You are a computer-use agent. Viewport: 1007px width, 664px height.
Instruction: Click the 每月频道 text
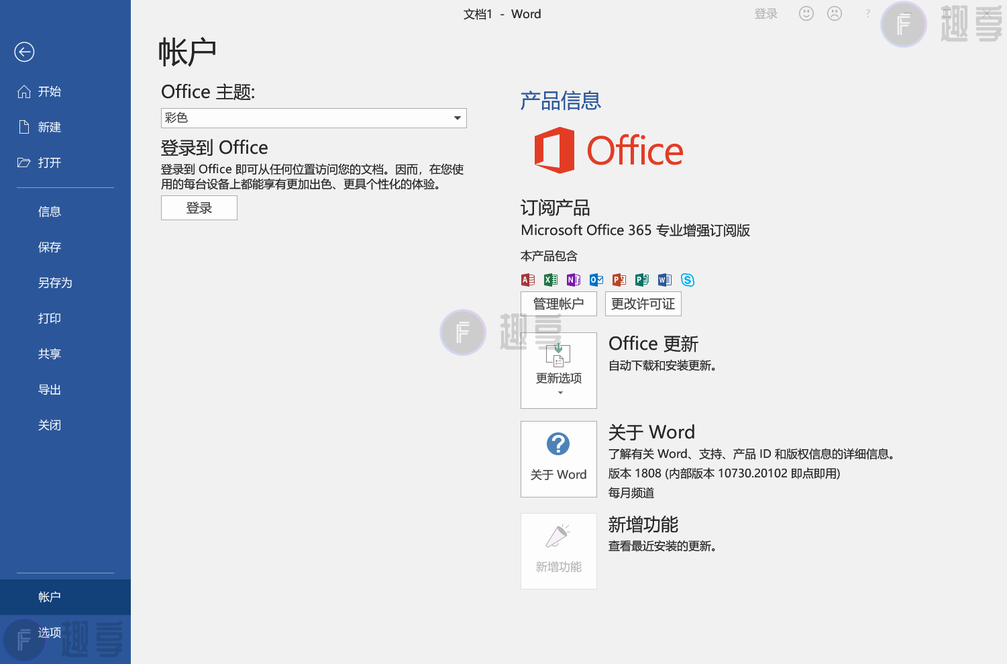coord(631,493)
